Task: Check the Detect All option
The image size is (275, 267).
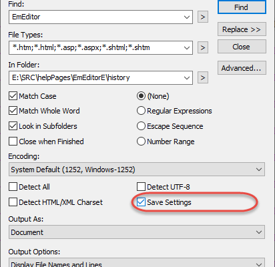Action: (x=13, y=187)
